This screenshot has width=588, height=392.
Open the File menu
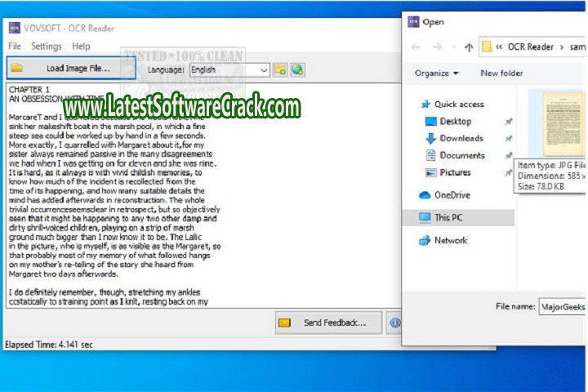(15, 47)
